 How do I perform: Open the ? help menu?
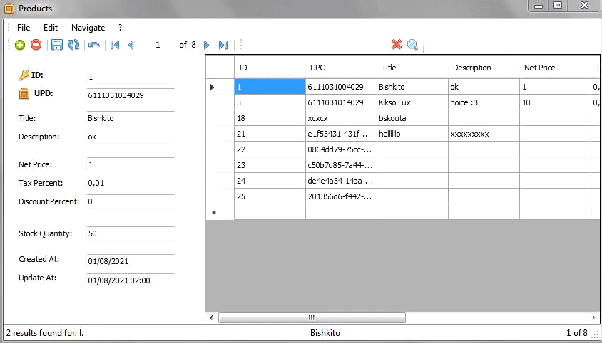click(x=120, y=28)
